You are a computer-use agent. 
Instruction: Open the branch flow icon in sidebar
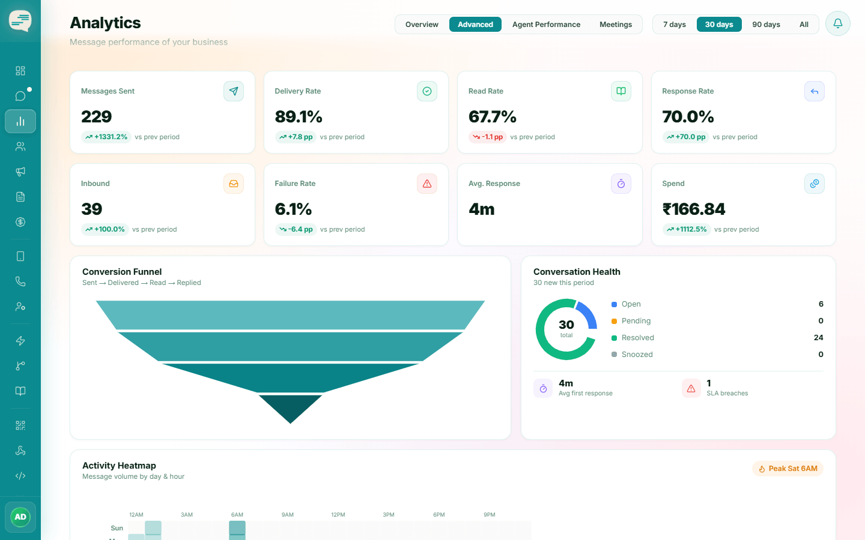[20, 366]
